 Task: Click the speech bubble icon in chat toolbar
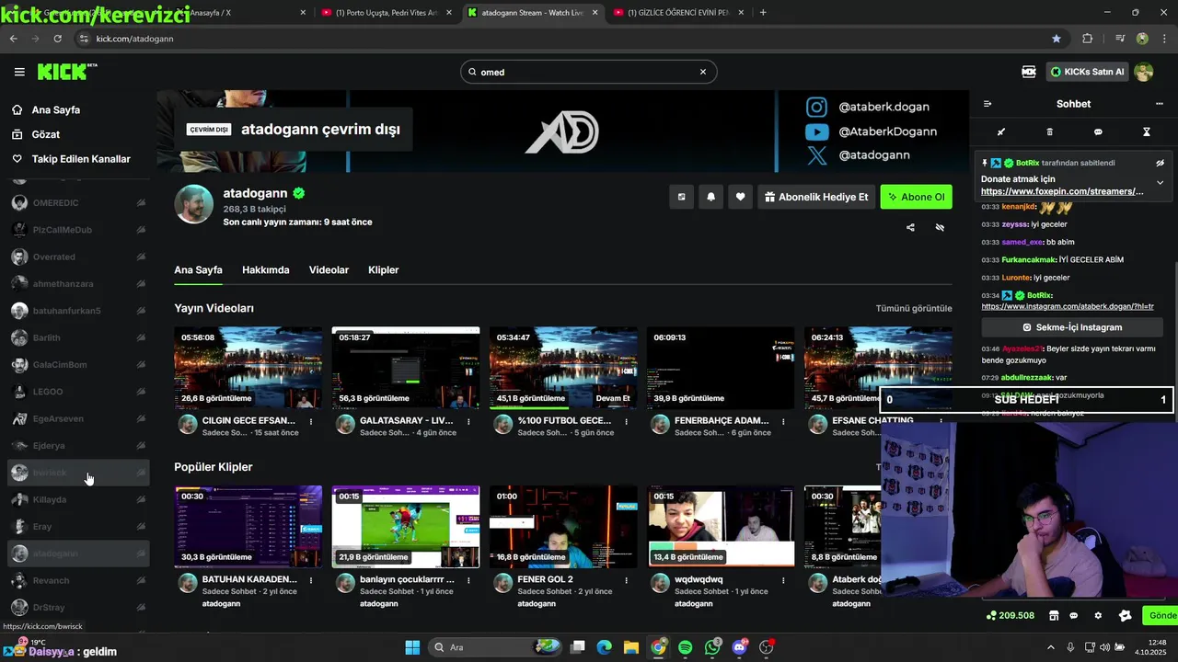pos(1098,132)
